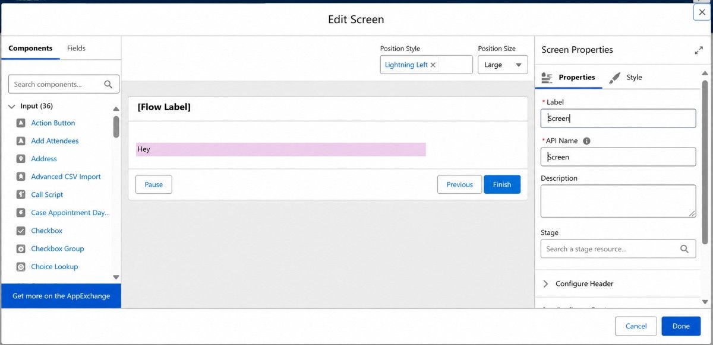Switch to the Fields tab

point(76,48)
